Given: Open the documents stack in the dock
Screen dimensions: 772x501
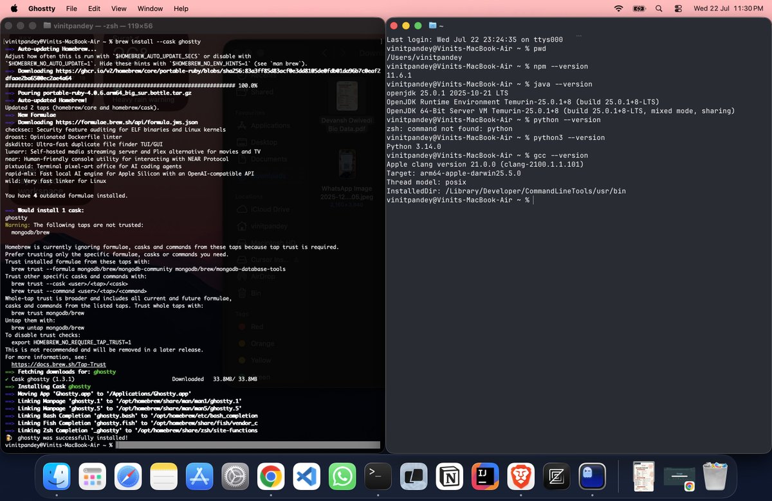Looking at the screenshot, I should point(644,477).
